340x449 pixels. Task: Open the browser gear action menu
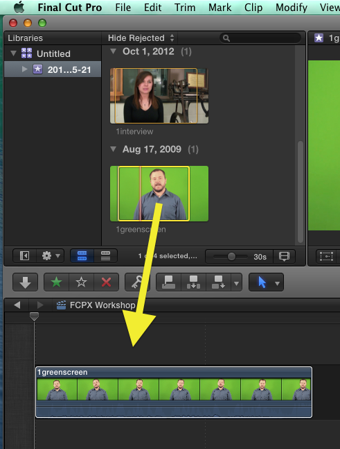[x=51, y=255]
